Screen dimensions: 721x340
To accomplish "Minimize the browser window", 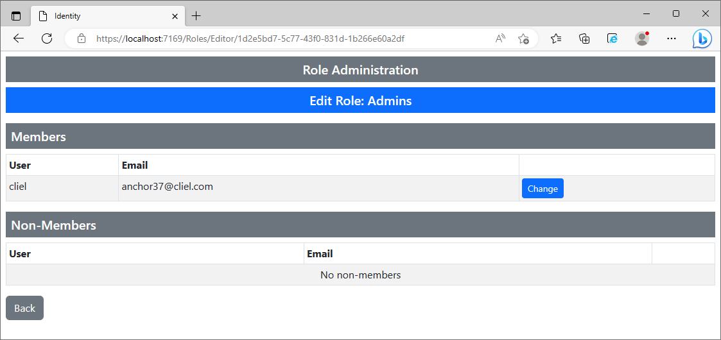I will coord(647,13).
